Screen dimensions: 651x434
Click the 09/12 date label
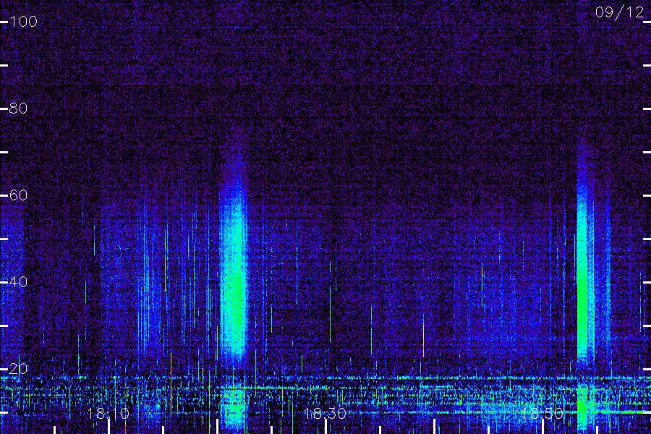(619, 12)
